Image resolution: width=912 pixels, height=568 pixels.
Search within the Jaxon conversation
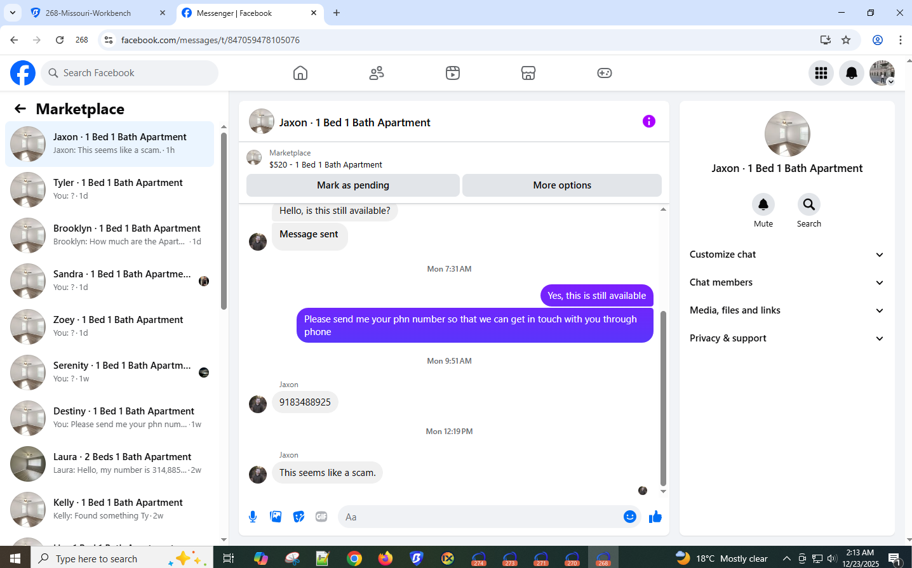point(809,204)
